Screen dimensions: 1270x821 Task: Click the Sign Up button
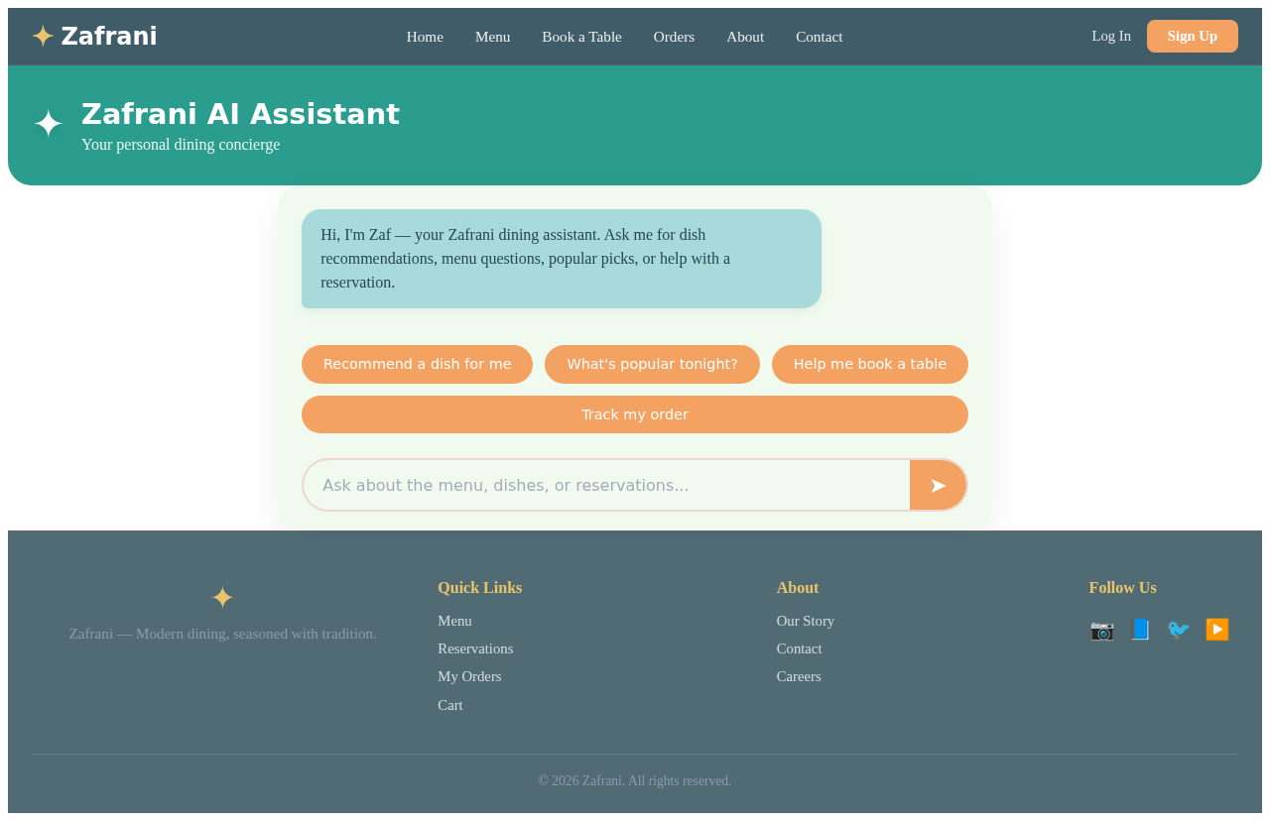point(1193,36)
